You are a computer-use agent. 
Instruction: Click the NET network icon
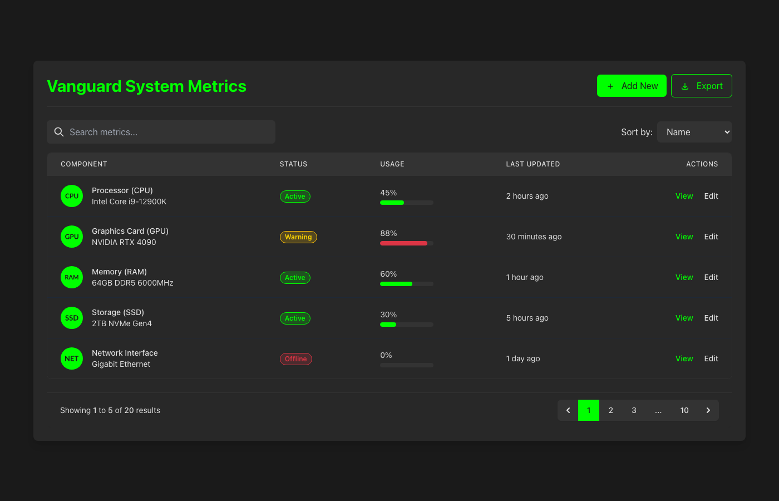71,358
